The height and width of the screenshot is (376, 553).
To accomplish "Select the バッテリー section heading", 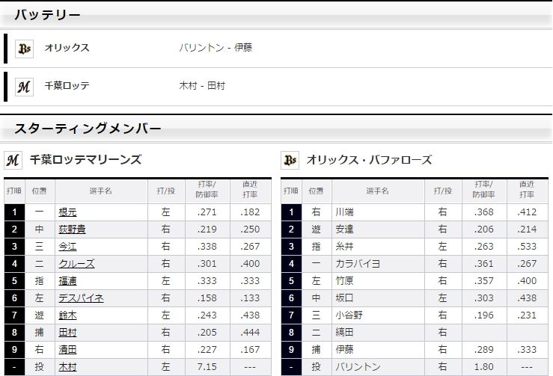I will point(48,15).
